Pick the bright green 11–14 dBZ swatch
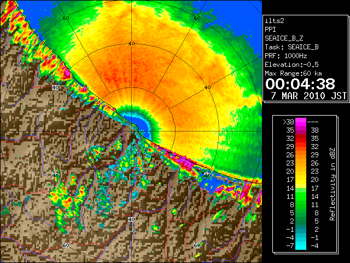350x263 pixels. pyautogui.click(x=301, y=196)
